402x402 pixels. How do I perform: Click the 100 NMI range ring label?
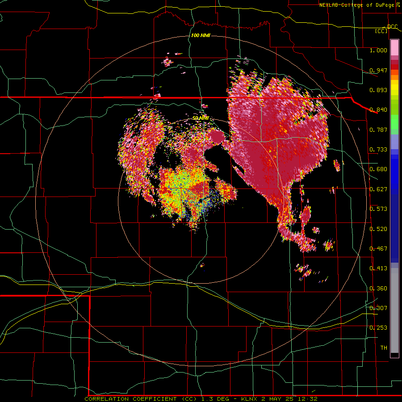201,35
